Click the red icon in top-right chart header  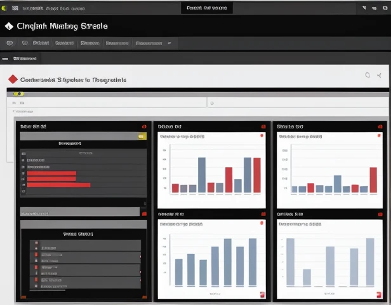click(379, 135)
